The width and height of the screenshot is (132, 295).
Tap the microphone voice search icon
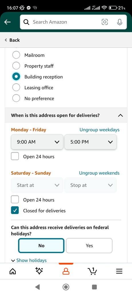[x=119, y=22]
